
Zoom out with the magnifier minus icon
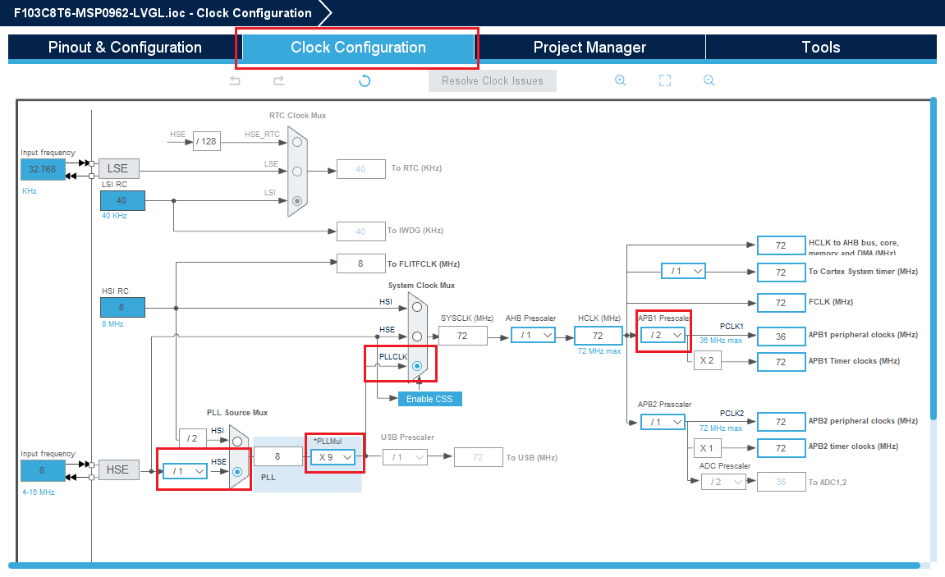(709, 80)
